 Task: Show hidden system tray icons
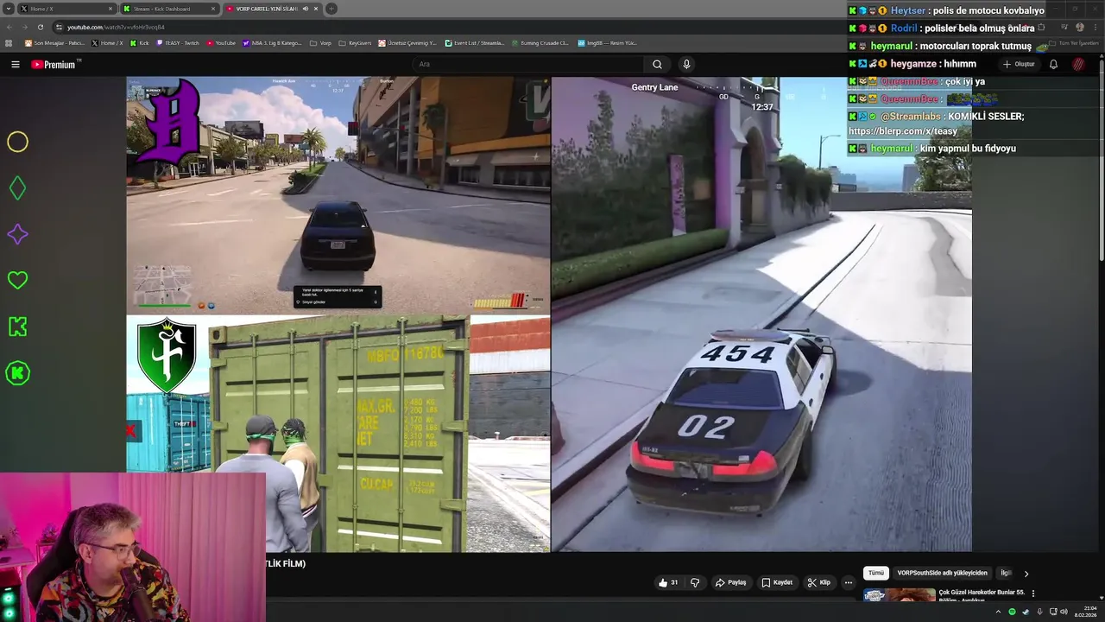coord(999,612)
